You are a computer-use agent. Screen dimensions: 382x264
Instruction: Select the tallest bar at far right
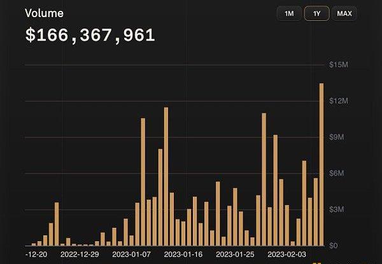point(322,164)
